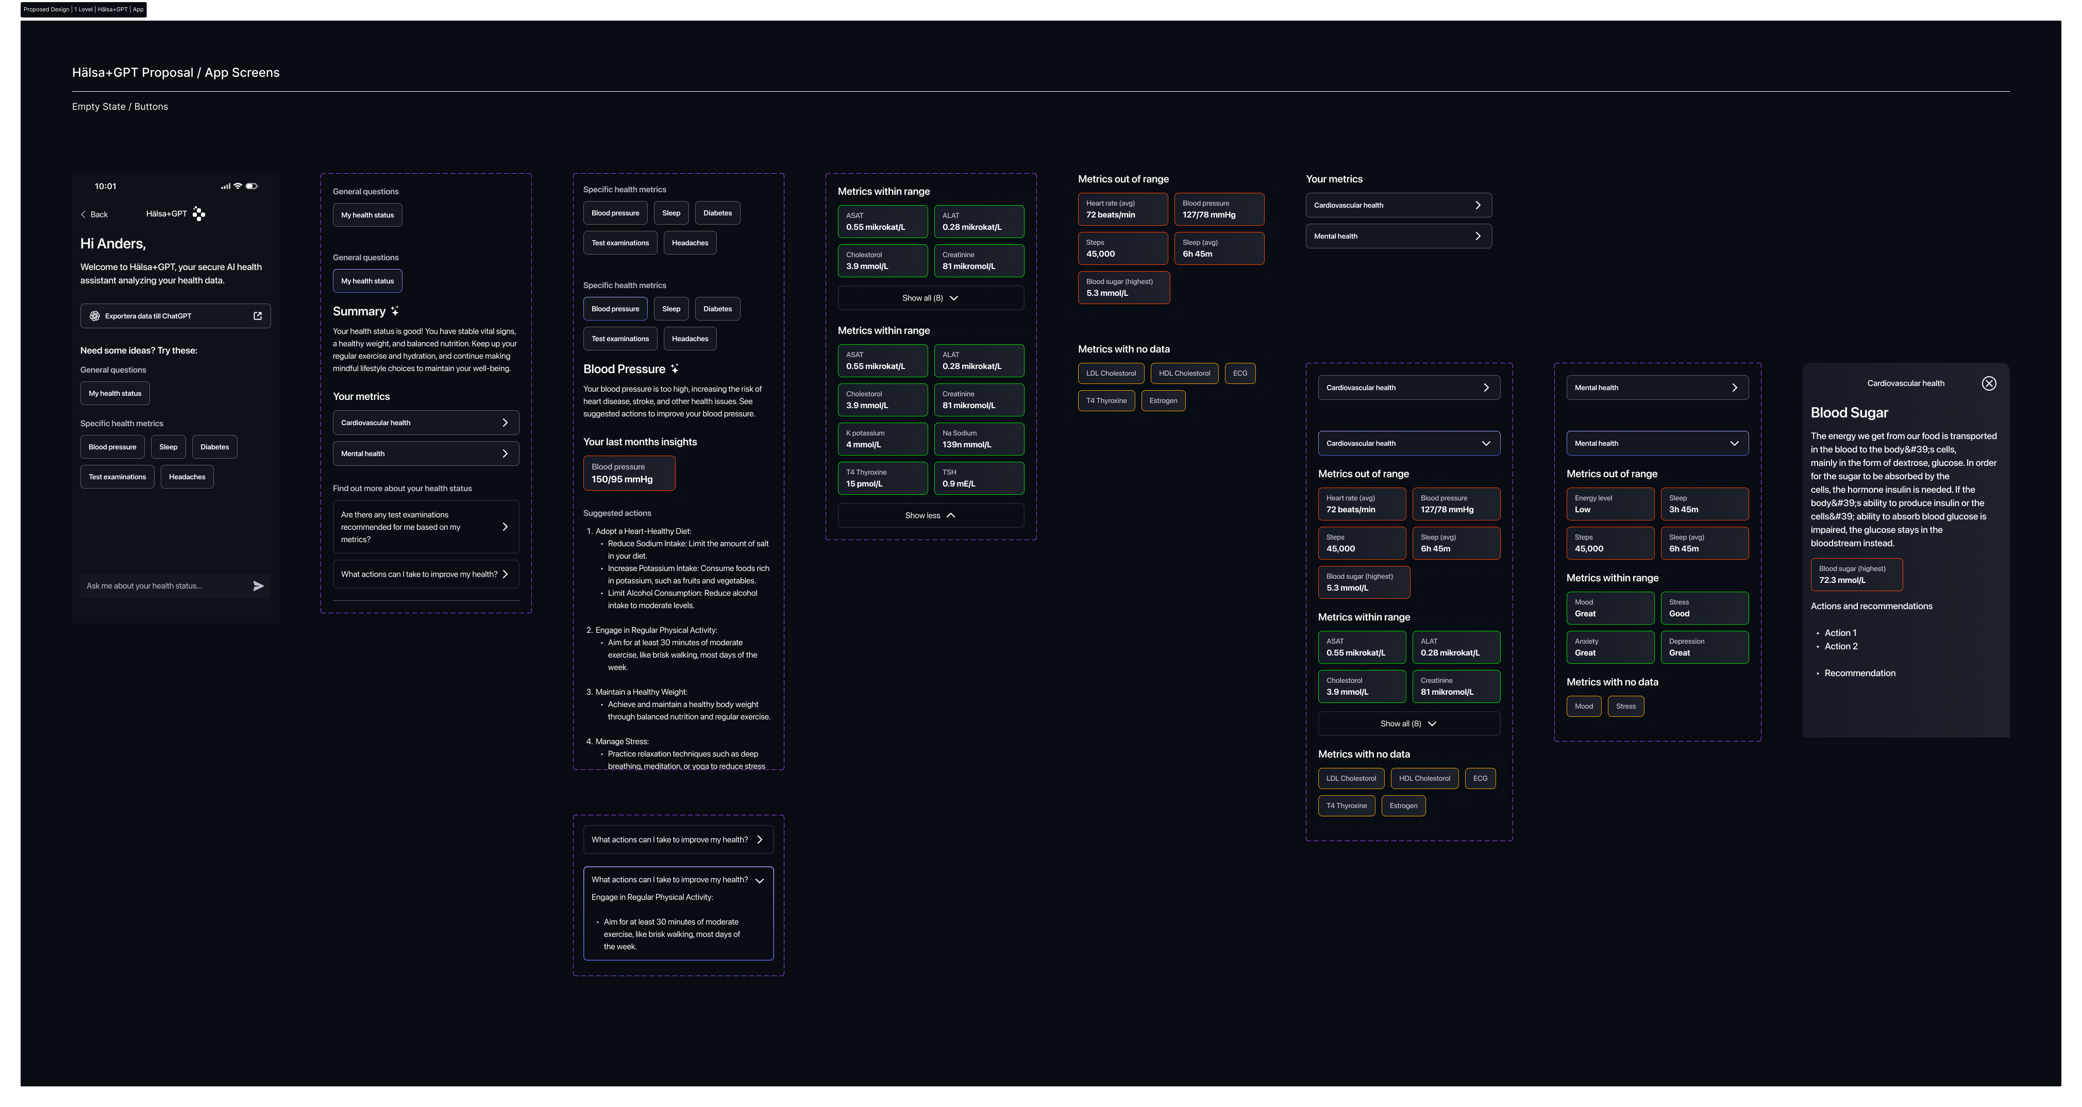Click the external-link icon beside Exportera data till ChatGPT
The height and width of the screenshot is (1107, 2082).
tap(258, 315)
